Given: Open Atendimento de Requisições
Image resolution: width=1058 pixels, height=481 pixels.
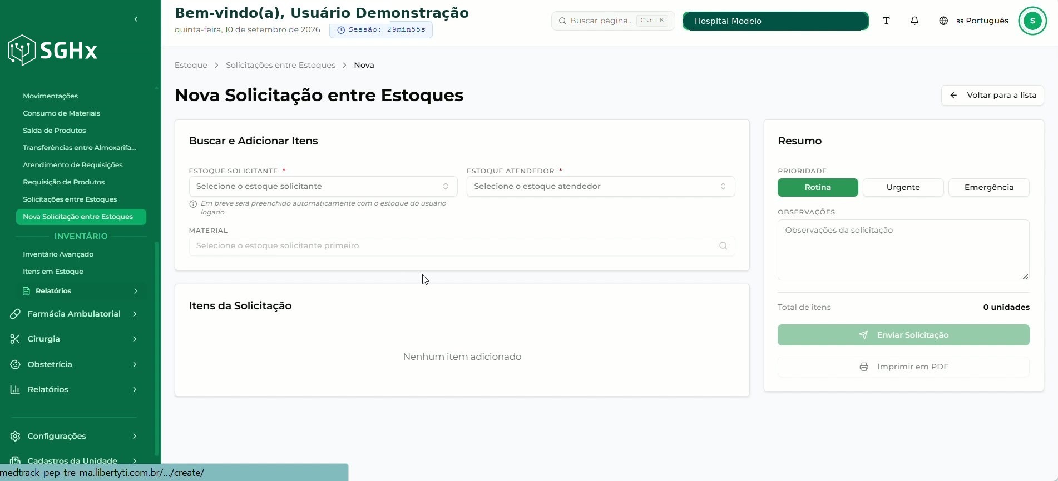Looking at the screenshot, I should click(72, 165).
